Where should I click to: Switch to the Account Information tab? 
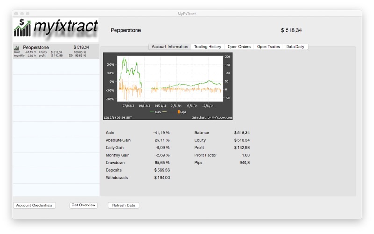tap(170, 47)
